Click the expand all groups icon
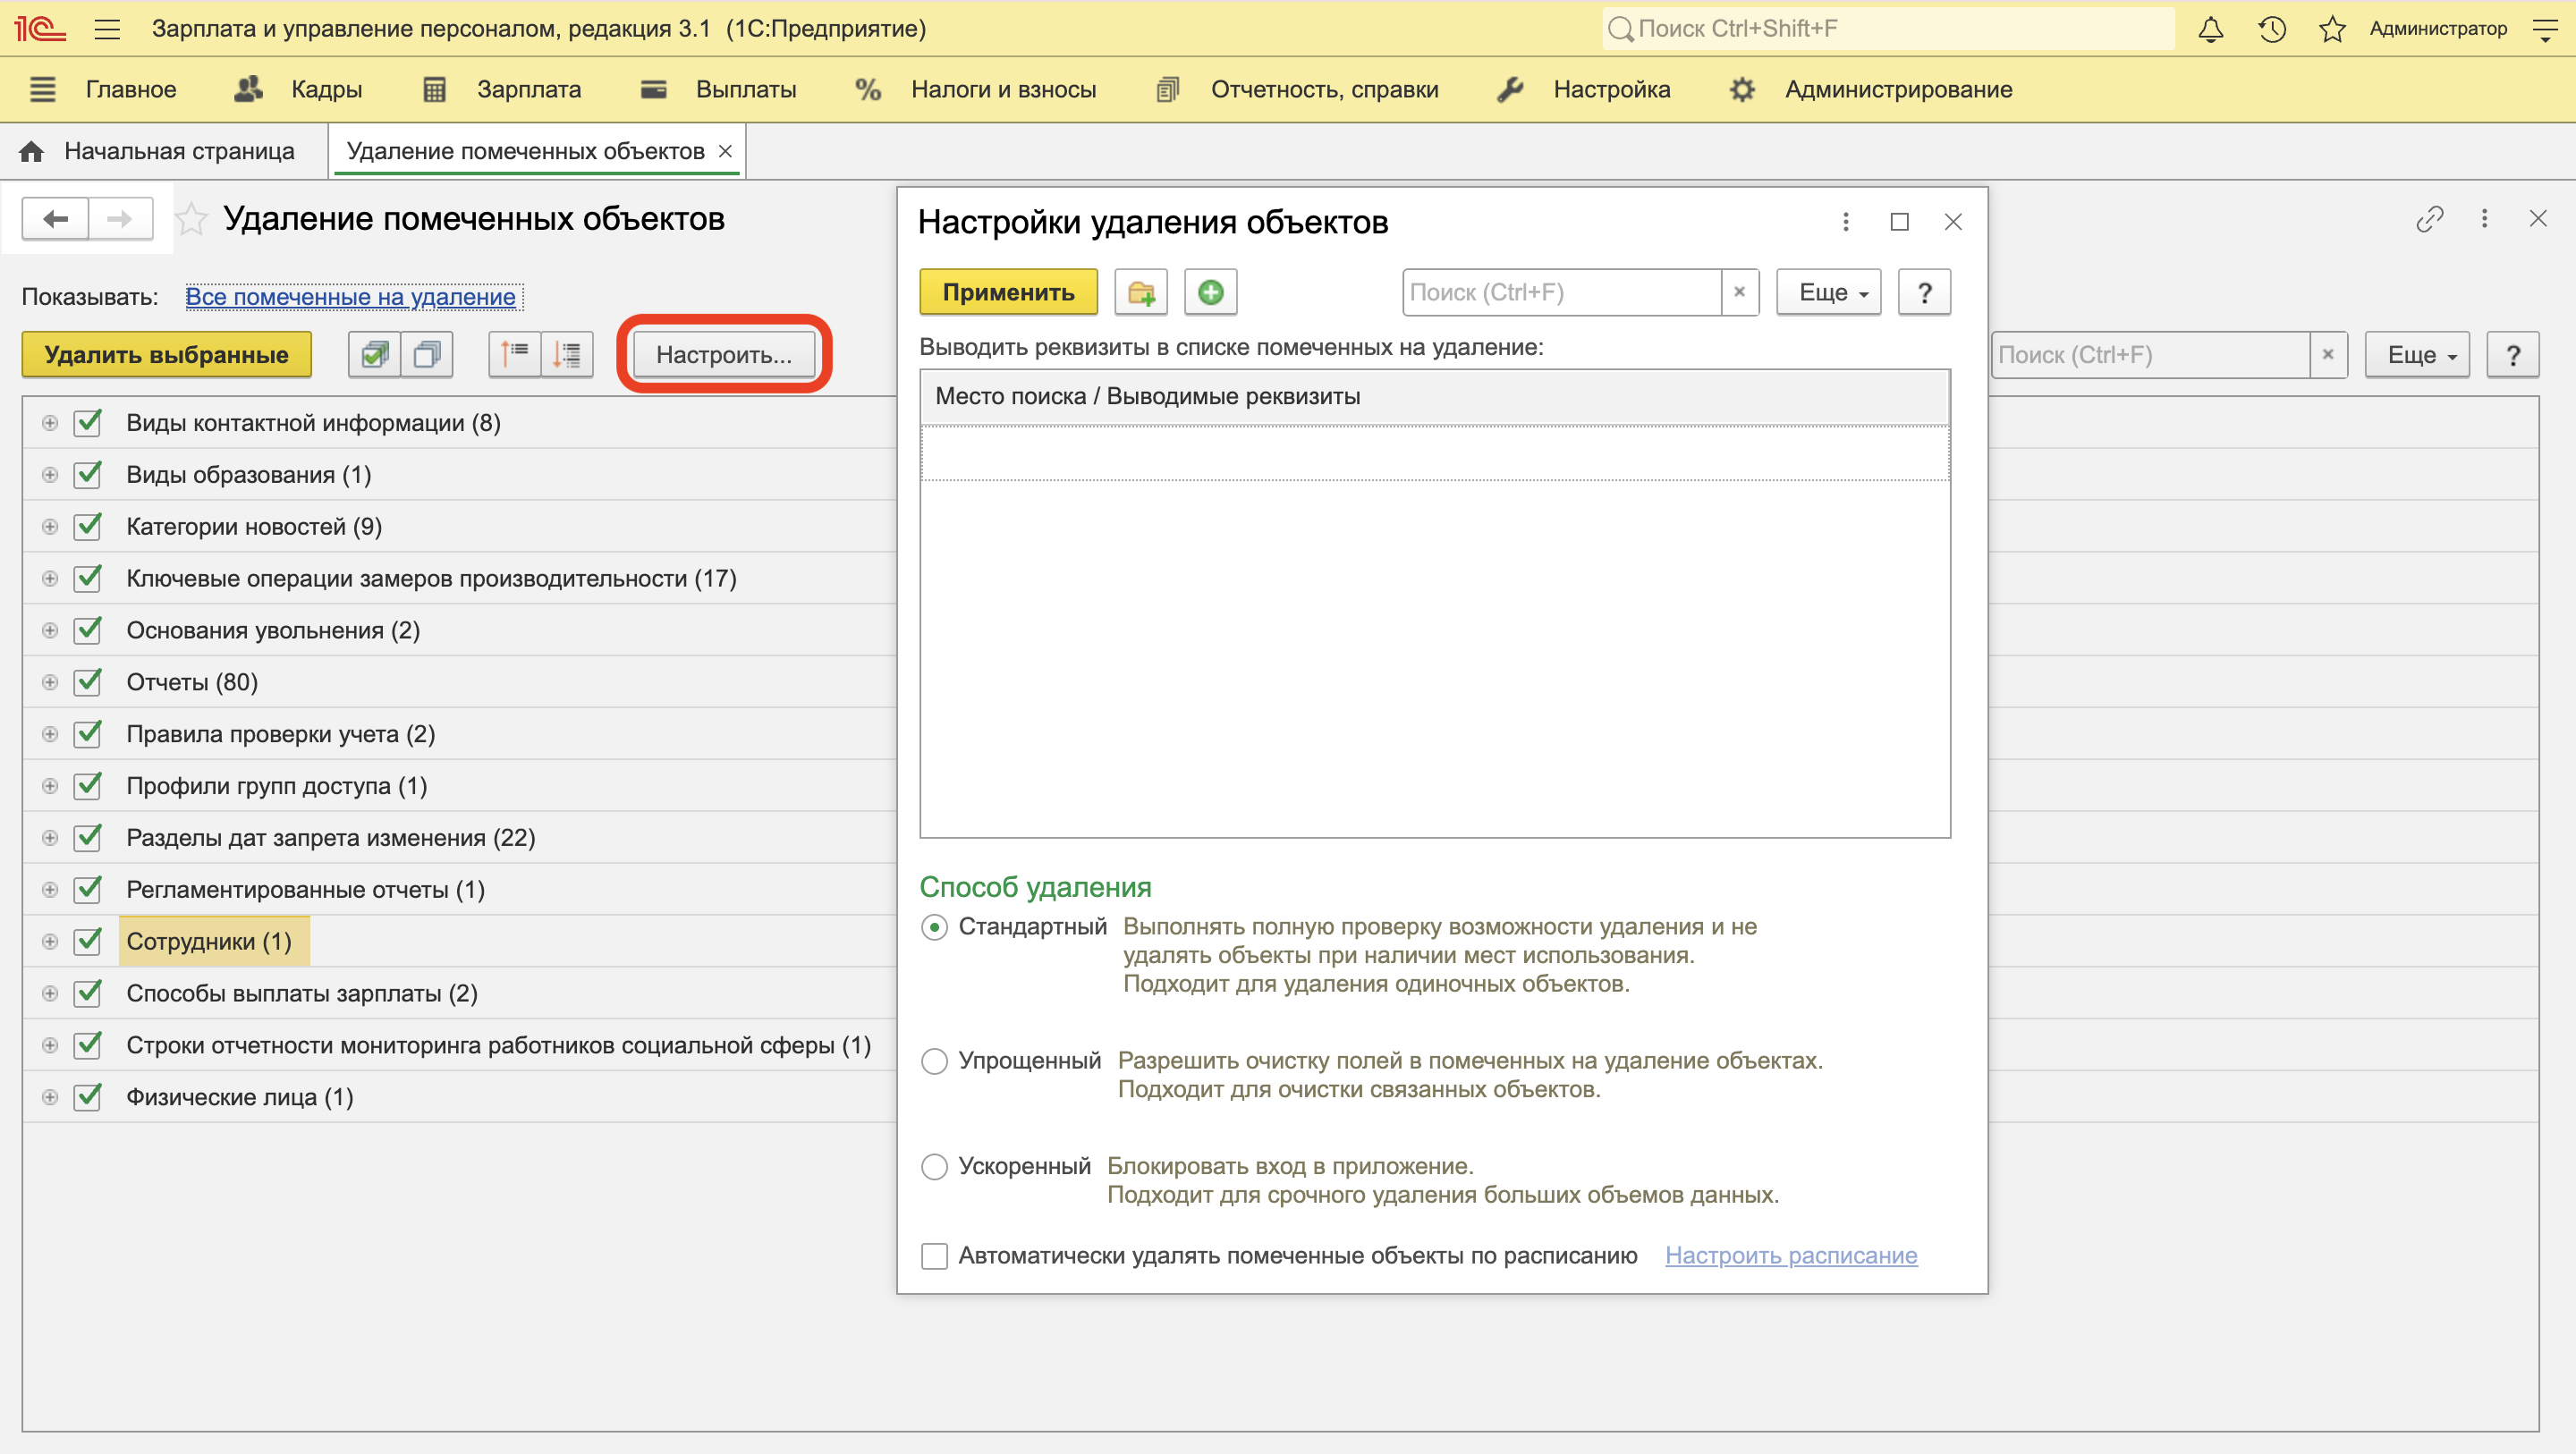Image resolution: width=2576 pixels, height=1454 pixels. coord(567,355)
